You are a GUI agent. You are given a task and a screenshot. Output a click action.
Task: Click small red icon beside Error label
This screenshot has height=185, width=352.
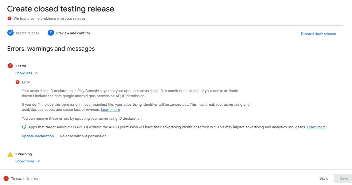[x=17, y=82]
